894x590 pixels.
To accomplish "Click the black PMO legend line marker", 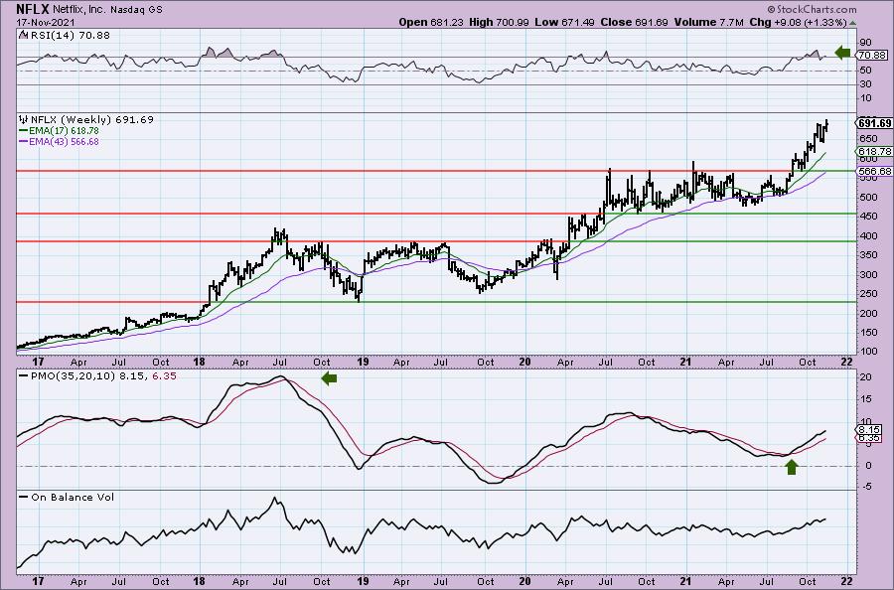I will tap(24, 376).
